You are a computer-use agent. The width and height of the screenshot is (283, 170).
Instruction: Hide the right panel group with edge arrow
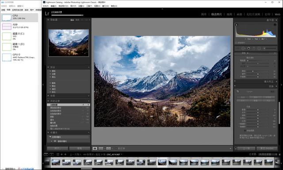[x=281, y=85]
